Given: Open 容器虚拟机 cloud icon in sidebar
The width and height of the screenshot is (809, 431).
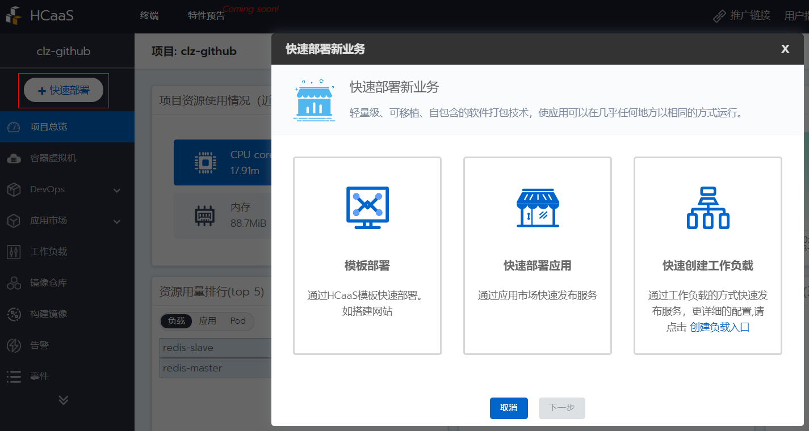Looking at the screenshot, I should pyautogui.click(x=14, y=158).
